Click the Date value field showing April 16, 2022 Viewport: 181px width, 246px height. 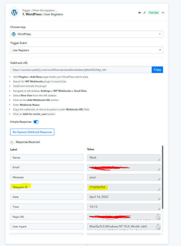click(x=124, y=197)
